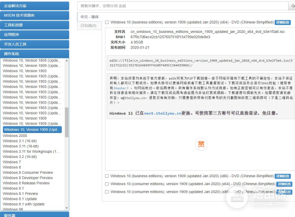
Task: Select Windows 8.1 with Update entry
Action: (24, 204)
